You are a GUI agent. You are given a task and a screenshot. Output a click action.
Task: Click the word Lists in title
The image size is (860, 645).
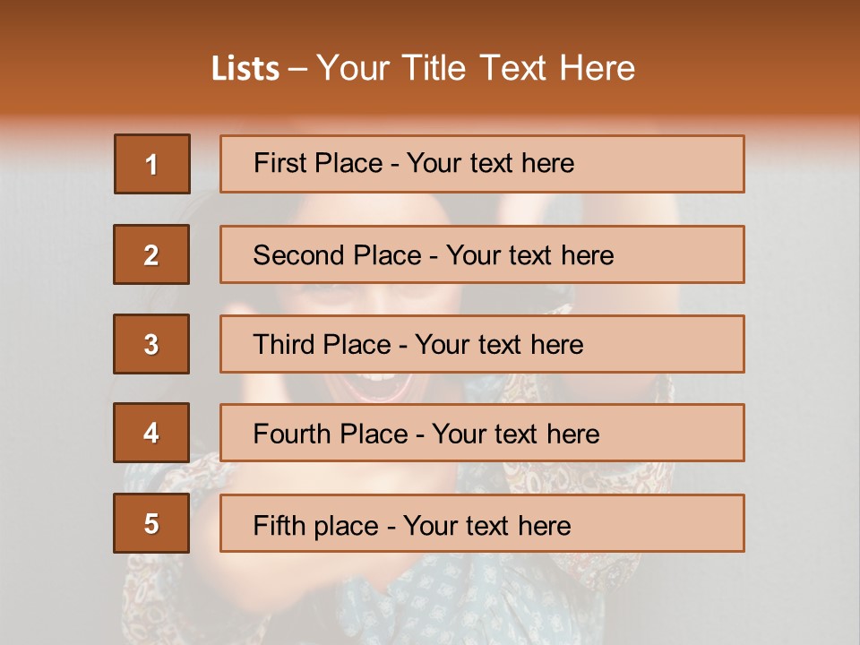click(x=245, y=68)
